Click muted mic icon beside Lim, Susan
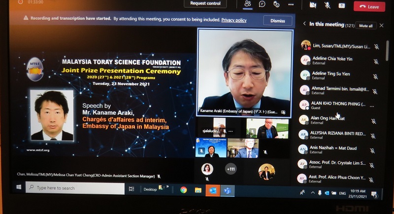 point(376,46)
